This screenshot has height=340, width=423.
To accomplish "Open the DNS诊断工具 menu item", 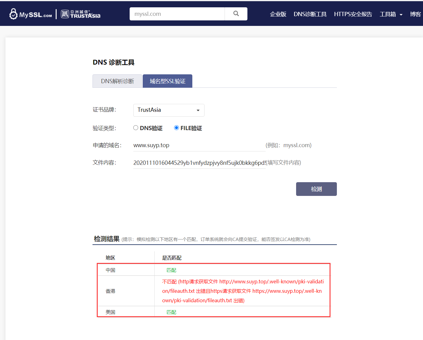I will tap(310, 14).
